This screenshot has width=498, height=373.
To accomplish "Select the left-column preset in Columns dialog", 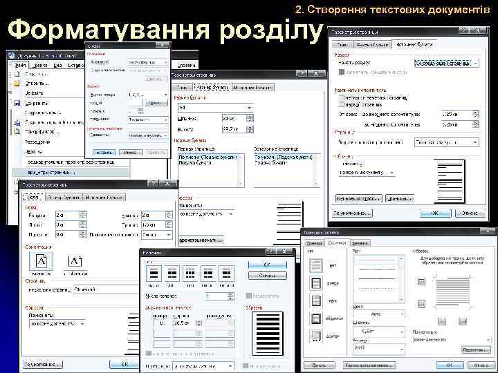I will point(208,273).
